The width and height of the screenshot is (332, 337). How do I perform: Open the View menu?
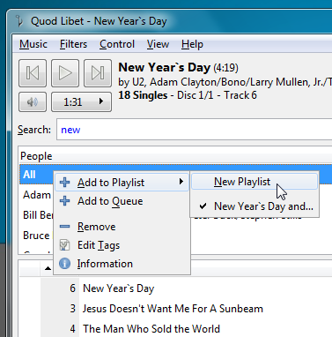coord(158,44)
